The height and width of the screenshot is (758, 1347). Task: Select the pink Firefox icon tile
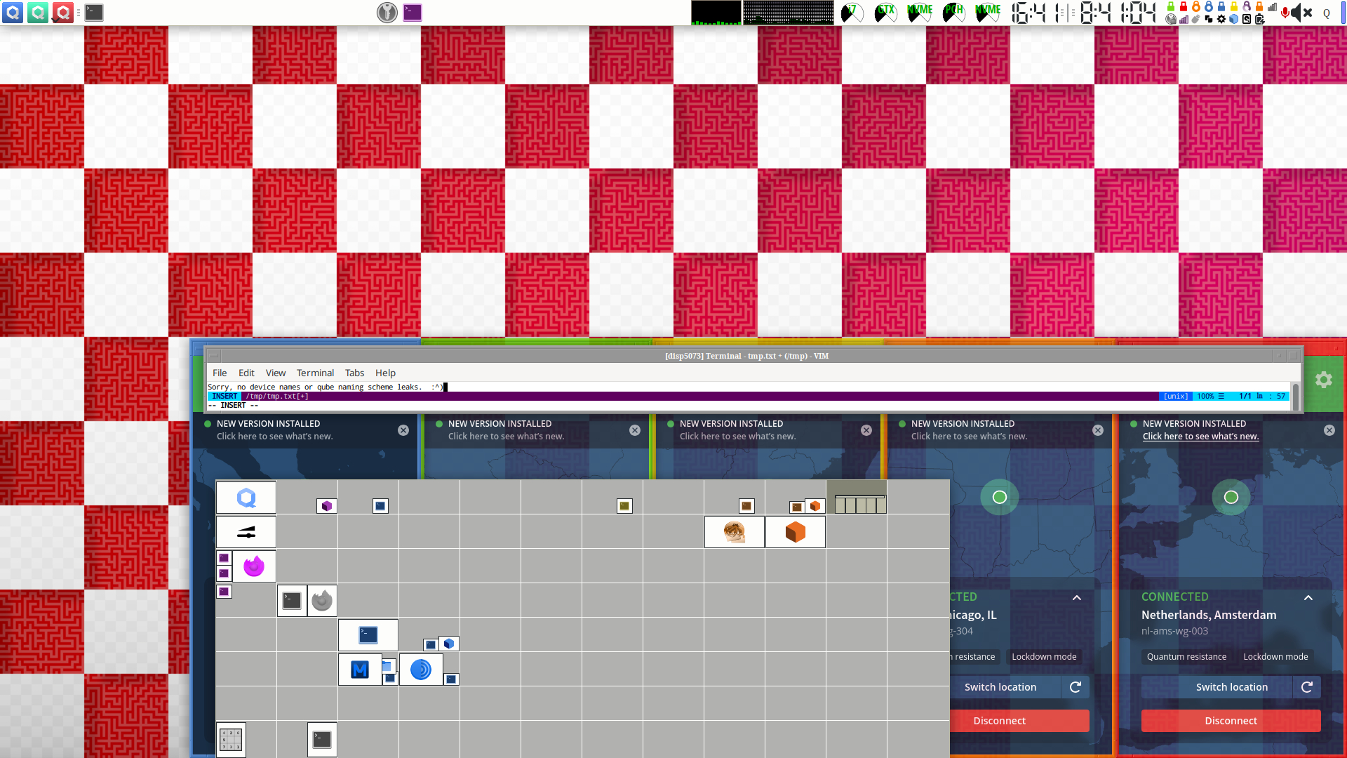click(254, 566)
